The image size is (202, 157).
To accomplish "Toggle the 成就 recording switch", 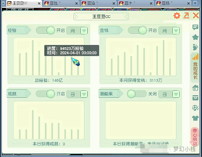I will click(x=45, y=94).
